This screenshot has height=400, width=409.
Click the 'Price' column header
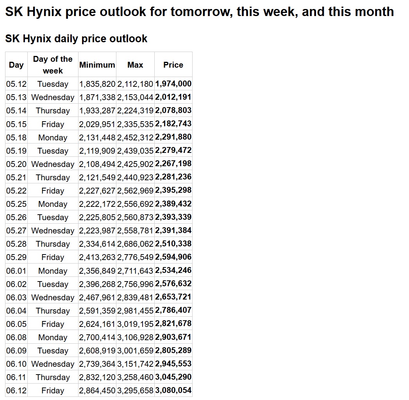(173, 65)
